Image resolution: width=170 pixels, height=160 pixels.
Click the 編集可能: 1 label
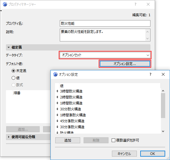(x=141, y=15)
